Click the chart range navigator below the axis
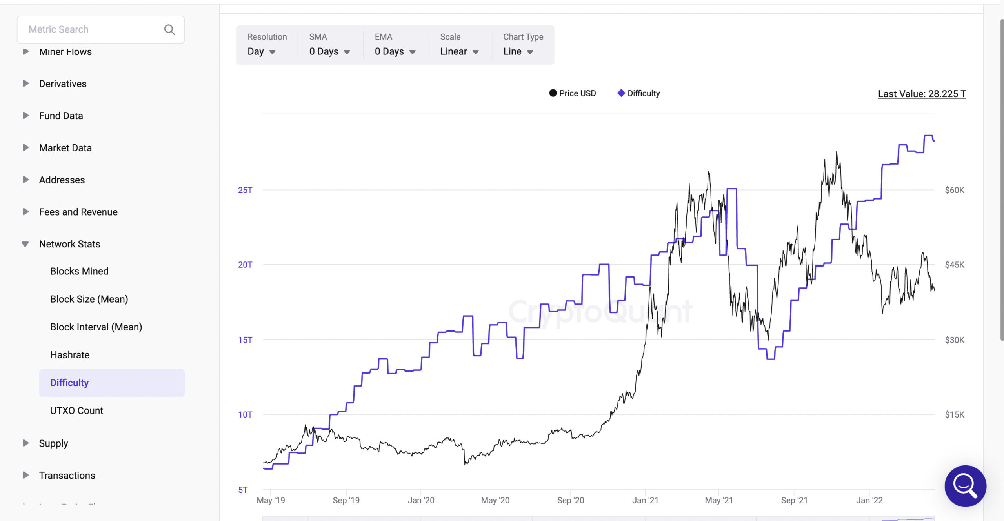The image size is (1004, 521). (x=598, y=519)
